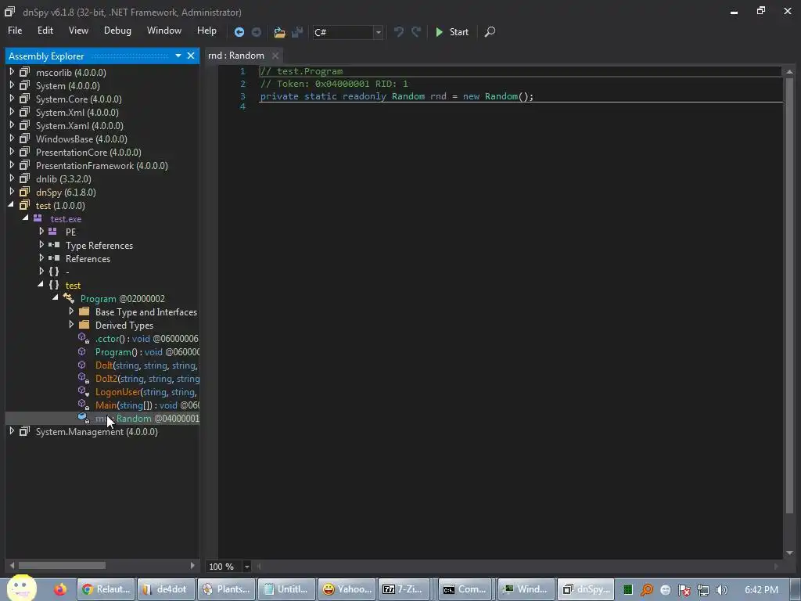Screen dimensions: 801x601
Task: Open the Yahoo... taskbar button
Action: (x=347, y=589)
